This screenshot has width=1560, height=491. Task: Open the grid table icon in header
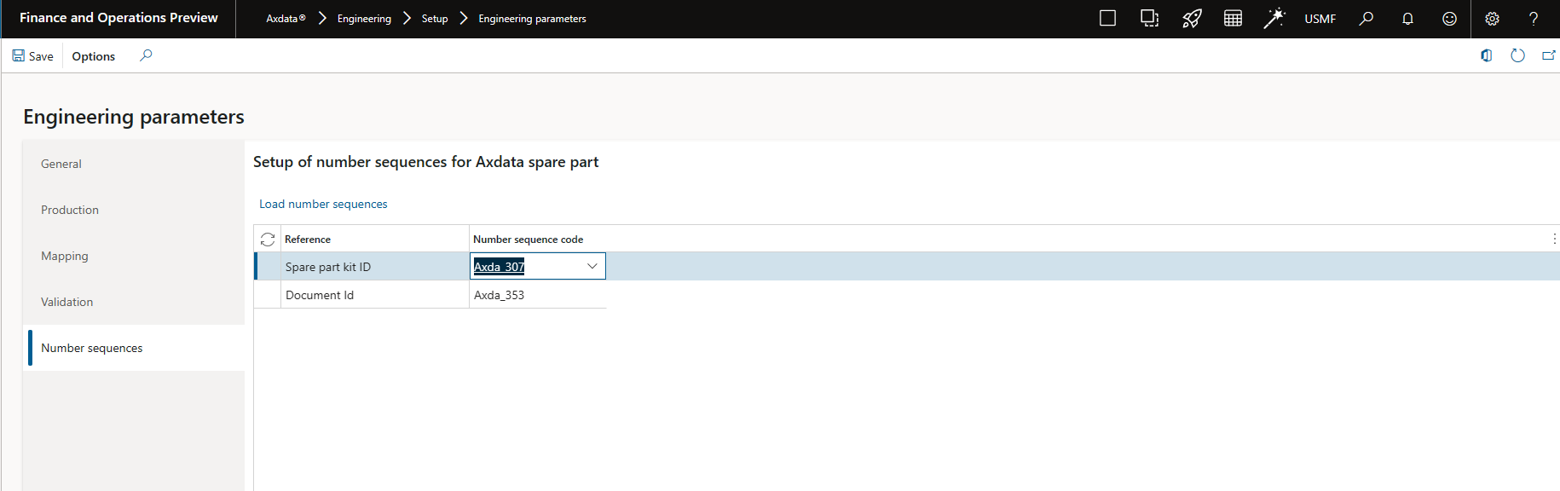pyautogui.click(x=1233, y=18)
